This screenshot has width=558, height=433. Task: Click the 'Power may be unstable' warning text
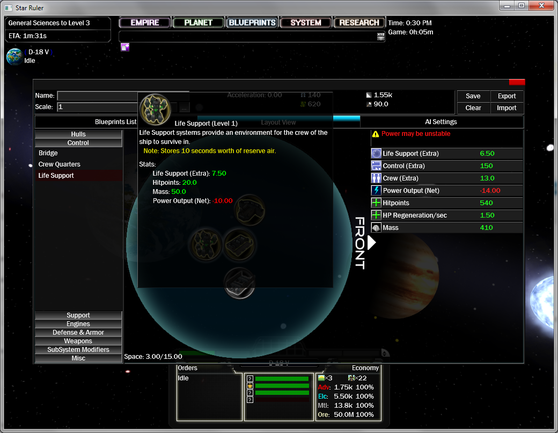point(416,134)
